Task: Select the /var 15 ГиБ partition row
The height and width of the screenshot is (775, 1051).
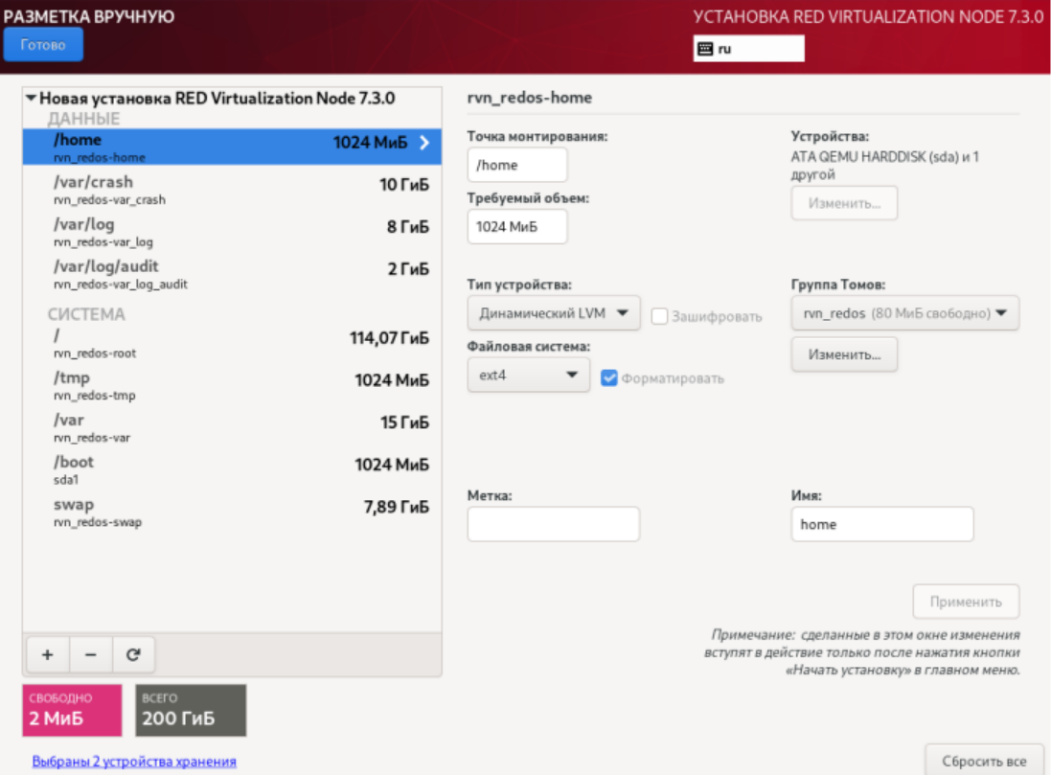Action: (232, 427)
